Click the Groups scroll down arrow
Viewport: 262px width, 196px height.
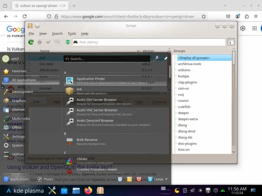coord(234,152)
